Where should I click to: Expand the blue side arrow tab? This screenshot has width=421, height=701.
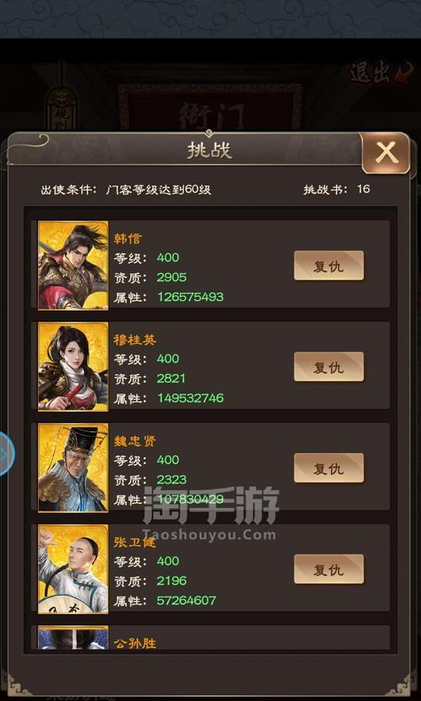[x=6, y=454]
